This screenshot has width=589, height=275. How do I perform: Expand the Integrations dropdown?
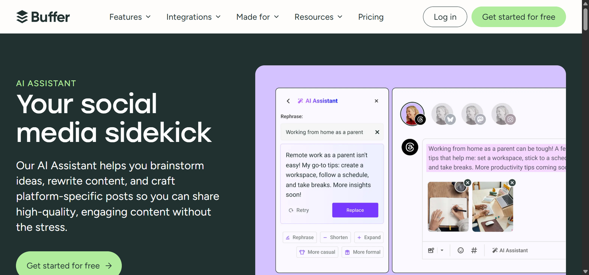click(x=193, y=17)
